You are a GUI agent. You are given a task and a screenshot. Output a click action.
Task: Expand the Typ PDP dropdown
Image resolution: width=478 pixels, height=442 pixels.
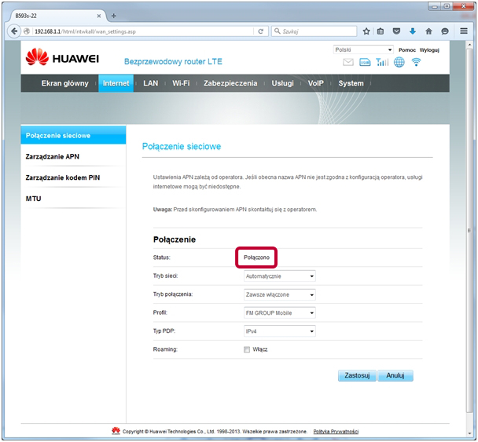(279, 331)
